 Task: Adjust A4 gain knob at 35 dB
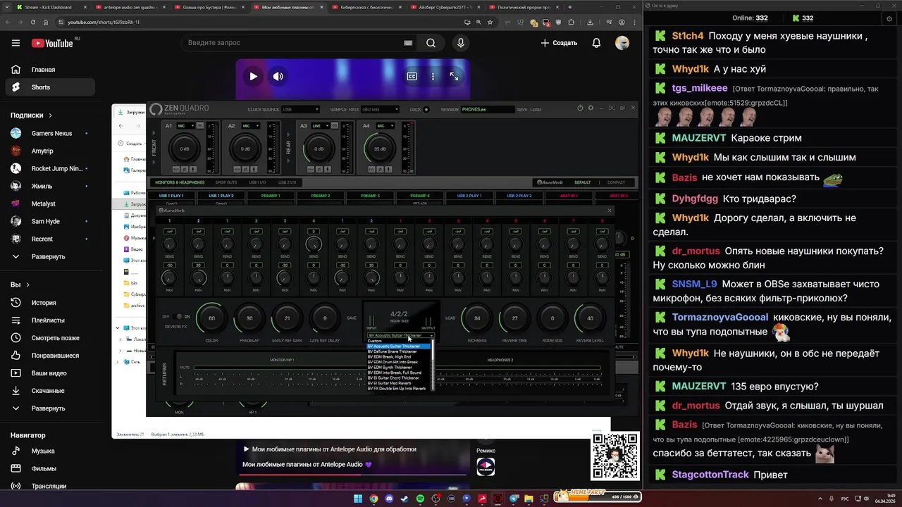(x=381, y=149)
